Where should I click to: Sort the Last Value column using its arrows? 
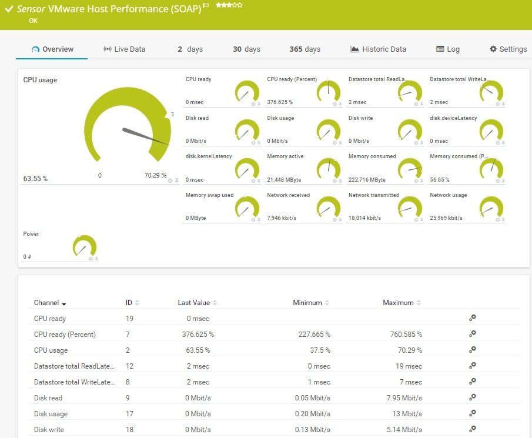[x=215, y=303]
